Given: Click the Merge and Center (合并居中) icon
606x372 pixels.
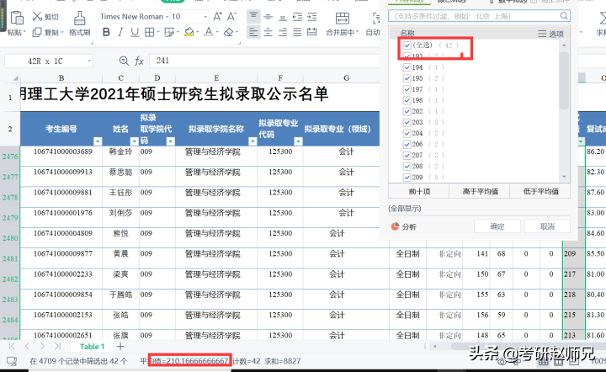Looking at the screenshot, I should click(342, 19).
